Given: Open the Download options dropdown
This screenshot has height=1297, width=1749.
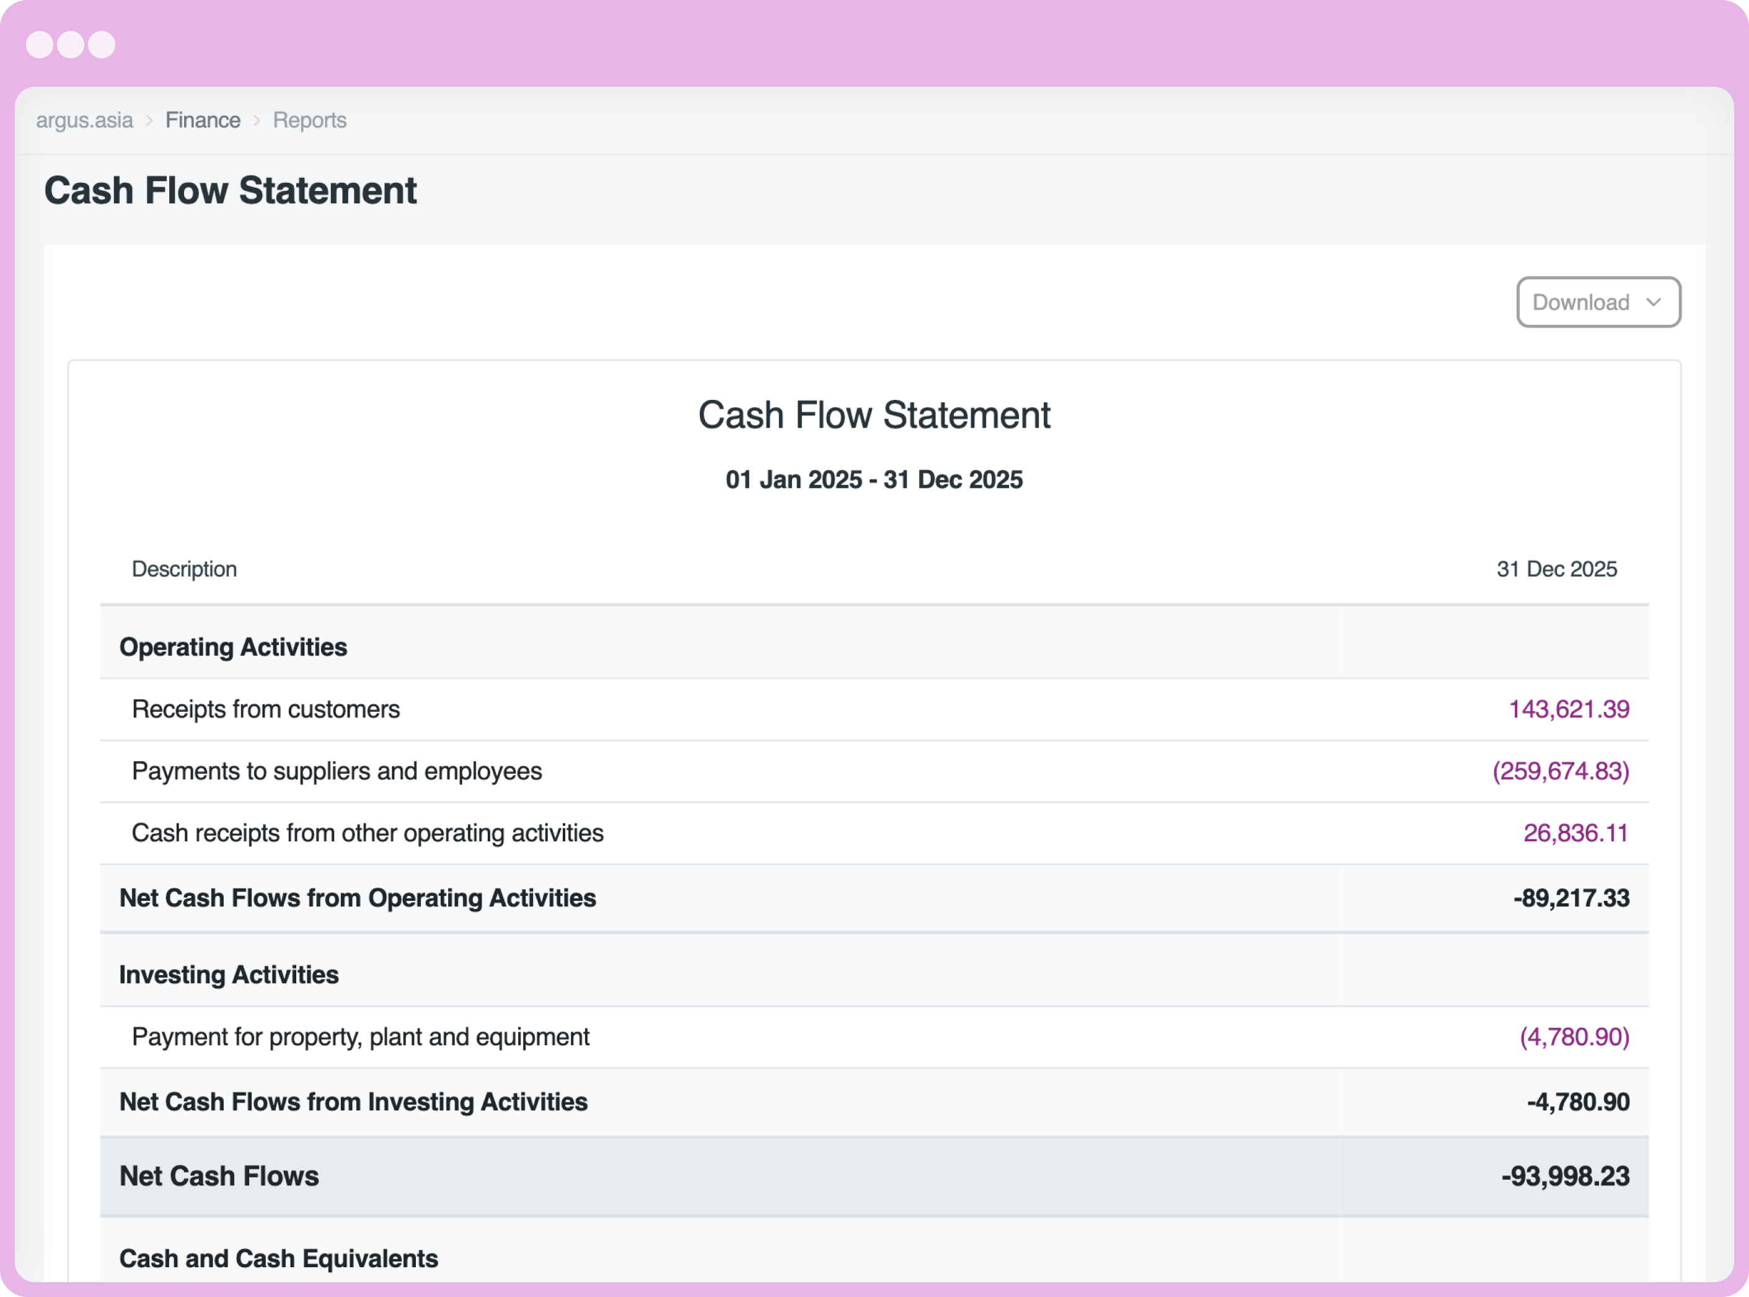Looking at the screenshot, I should 1580,303.
